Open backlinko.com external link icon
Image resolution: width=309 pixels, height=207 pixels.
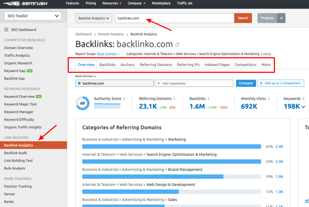[177, 45]
